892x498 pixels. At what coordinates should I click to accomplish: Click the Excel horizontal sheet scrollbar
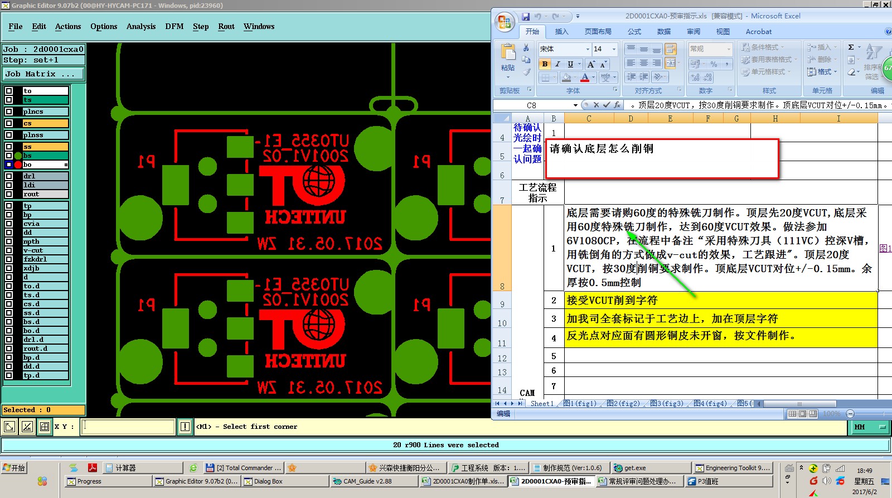[799, 404]
